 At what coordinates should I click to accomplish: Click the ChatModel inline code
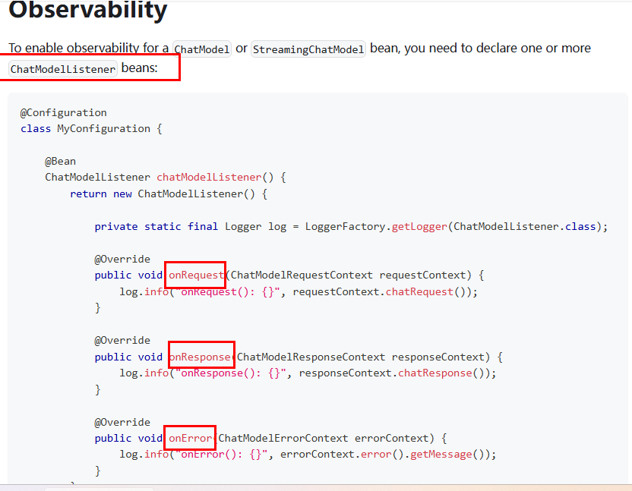[202, 49]
